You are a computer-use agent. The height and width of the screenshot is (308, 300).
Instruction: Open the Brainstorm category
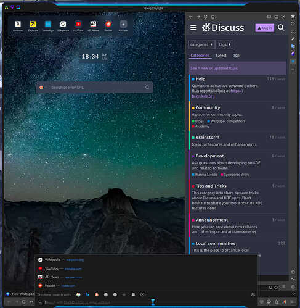pos(208,137)
